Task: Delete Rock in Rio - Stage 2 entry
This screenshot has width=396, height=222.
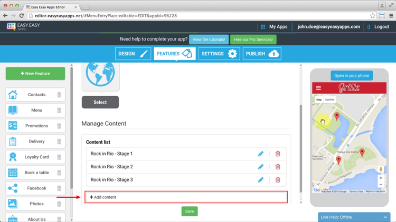Action: (278, 167)
